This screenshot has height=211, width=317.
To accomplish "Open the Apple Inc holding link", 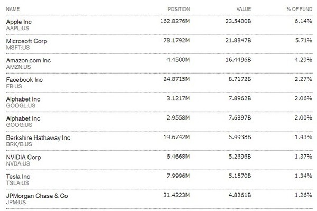I will (x=19, y=22).
